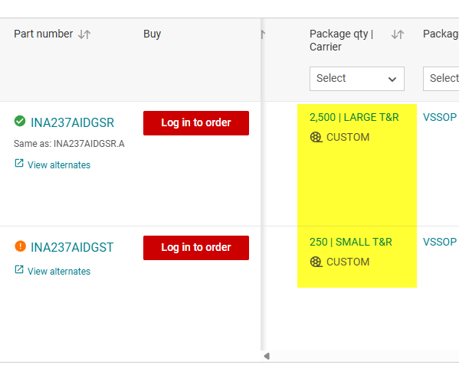Open the VSSOP package link in INA237AIDGST row

(x=440, y=243)
